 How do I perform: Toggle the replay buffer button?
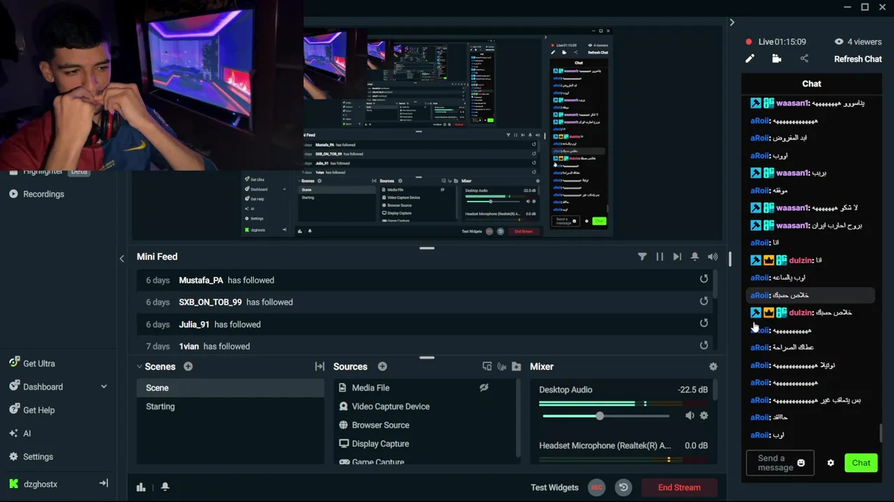tap(624, 487)
